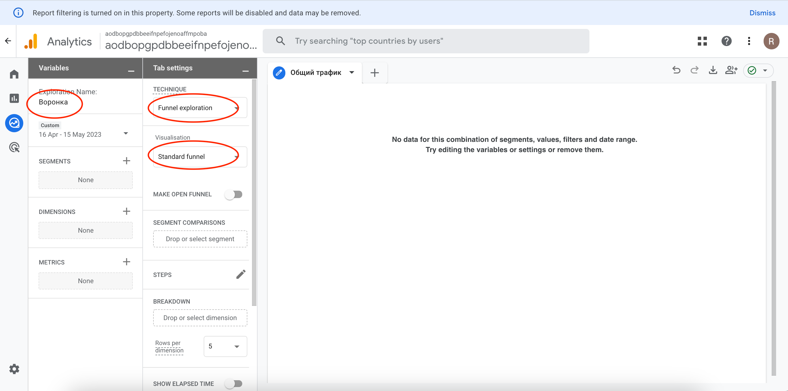
Task: Open the Standard funnel visualisation dropdown
Action: (200, 157)
